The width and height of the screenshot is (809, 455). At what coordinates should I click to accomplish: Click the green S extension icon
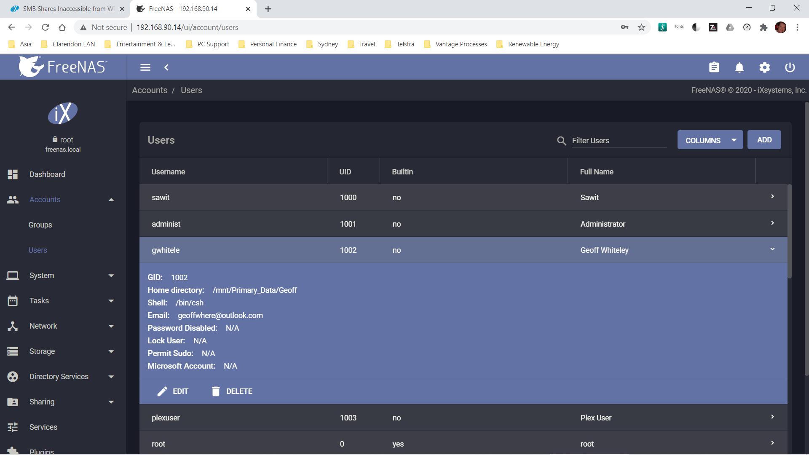[662, 27]
